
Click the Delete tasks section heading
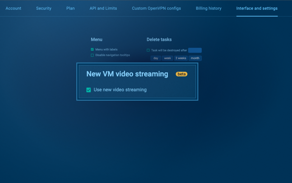click(x=159, y=39)
